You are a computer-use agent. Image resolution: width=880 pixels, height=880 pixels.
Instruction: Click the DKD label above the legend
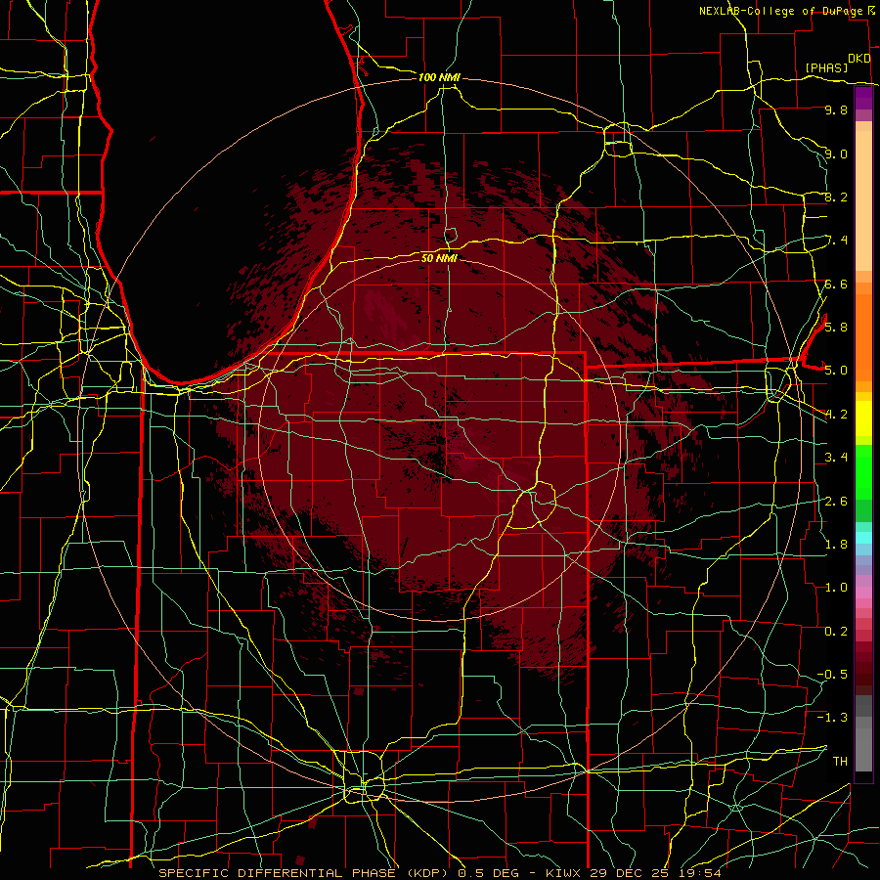(x=859, y=59)
